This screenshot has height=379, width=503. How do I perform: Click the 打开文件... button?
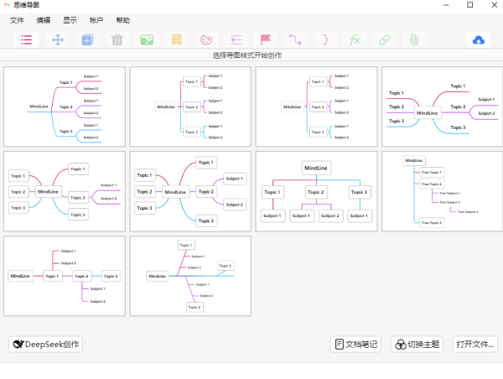pos(475,345)
